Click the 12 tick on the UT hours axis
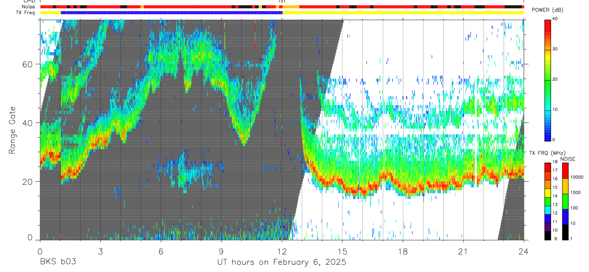The width and height of the screenshot is (589, 272). tap(282, 251)
